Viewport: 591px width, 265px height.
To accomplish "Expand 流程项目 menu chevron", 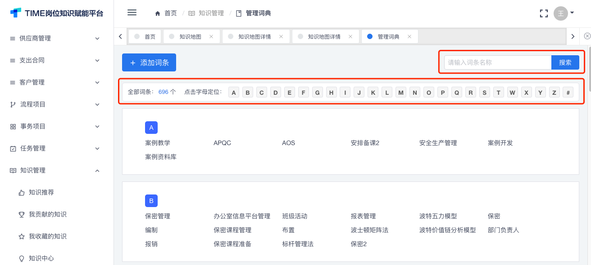I will [97, 104].
